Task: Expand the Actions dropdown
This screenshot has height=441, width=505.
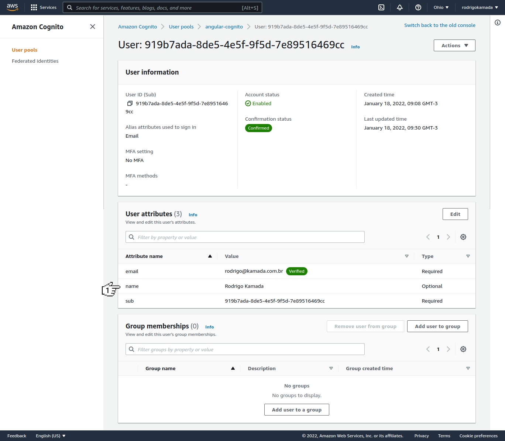Action: [454, 45]
